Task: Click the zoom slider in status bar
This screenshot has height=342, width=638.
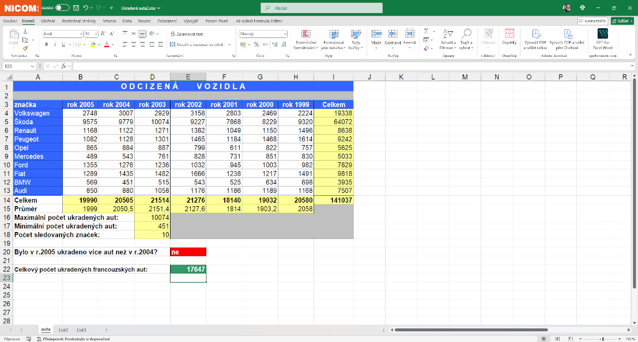Action: pyautogui.click(x=603, y=339)
